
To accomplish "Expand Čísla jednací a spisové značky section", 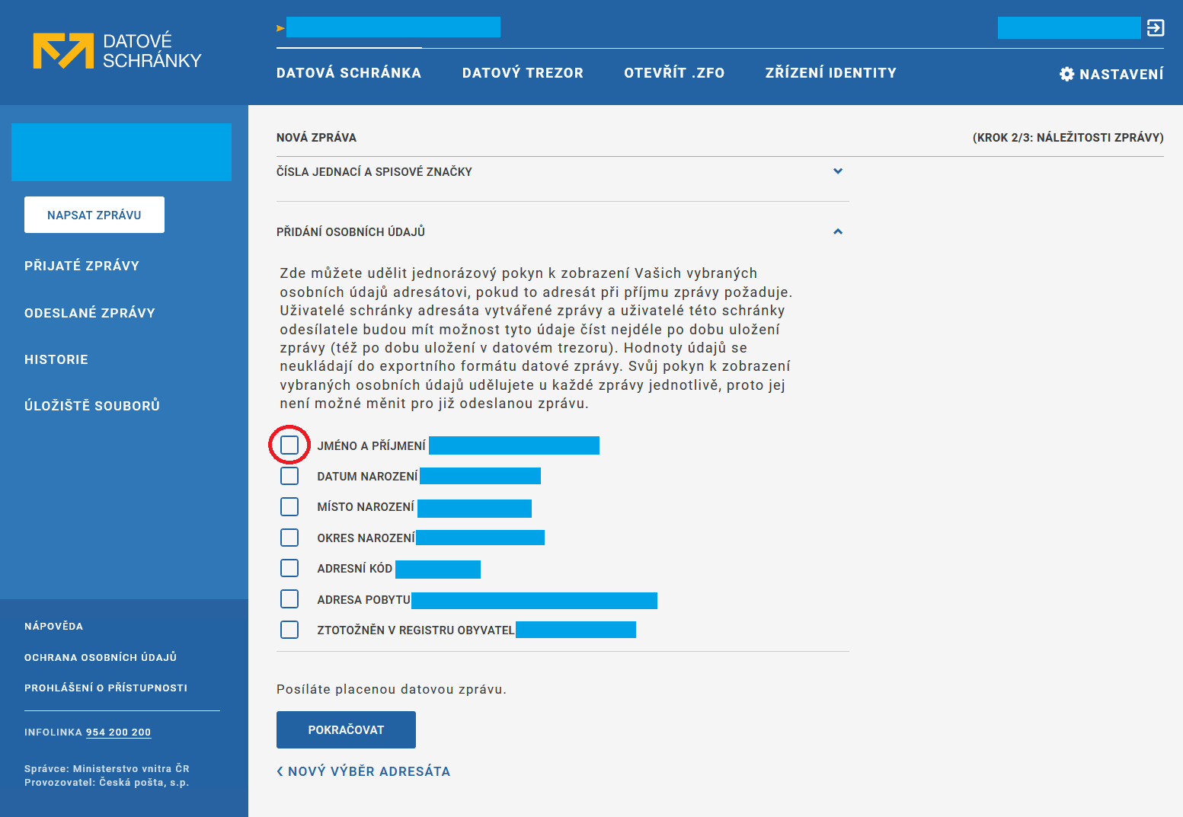I will pos(838,171).
